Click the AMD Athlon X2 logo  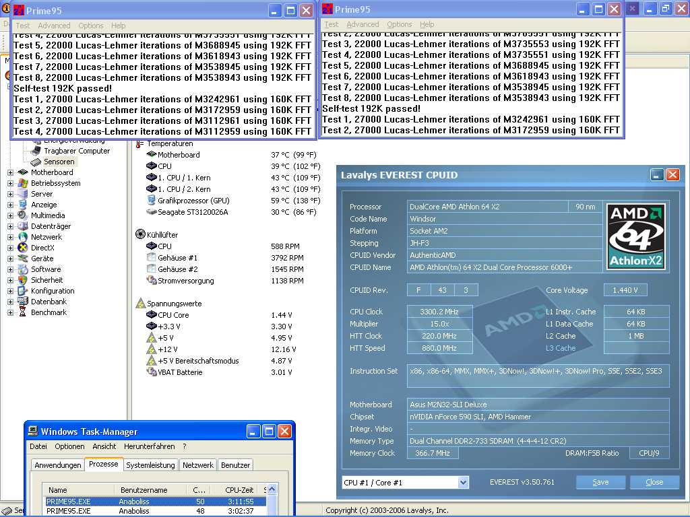[x=636, y=236]
